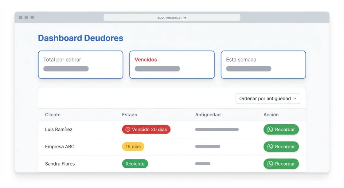Image resolution: width=344 pixels, height=188 pixels.
Task: Click the Dashboard Deudores heading
Action: point(80,38)
